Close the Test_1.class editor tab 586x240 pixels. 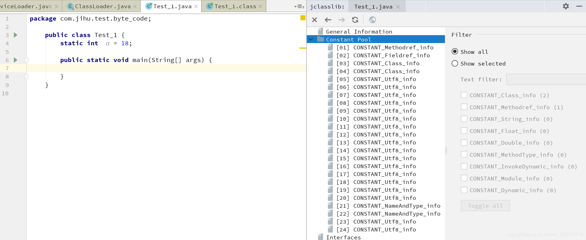click(261, 6)
